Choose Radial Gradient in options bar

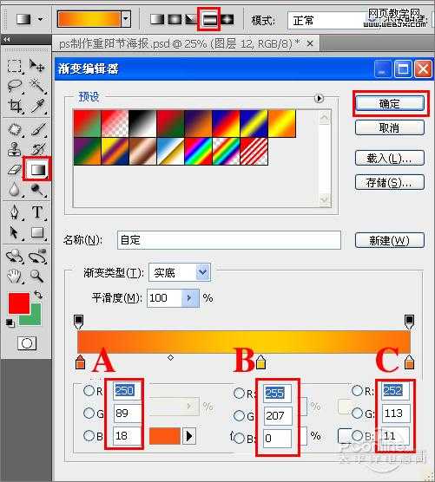point(175,20)
